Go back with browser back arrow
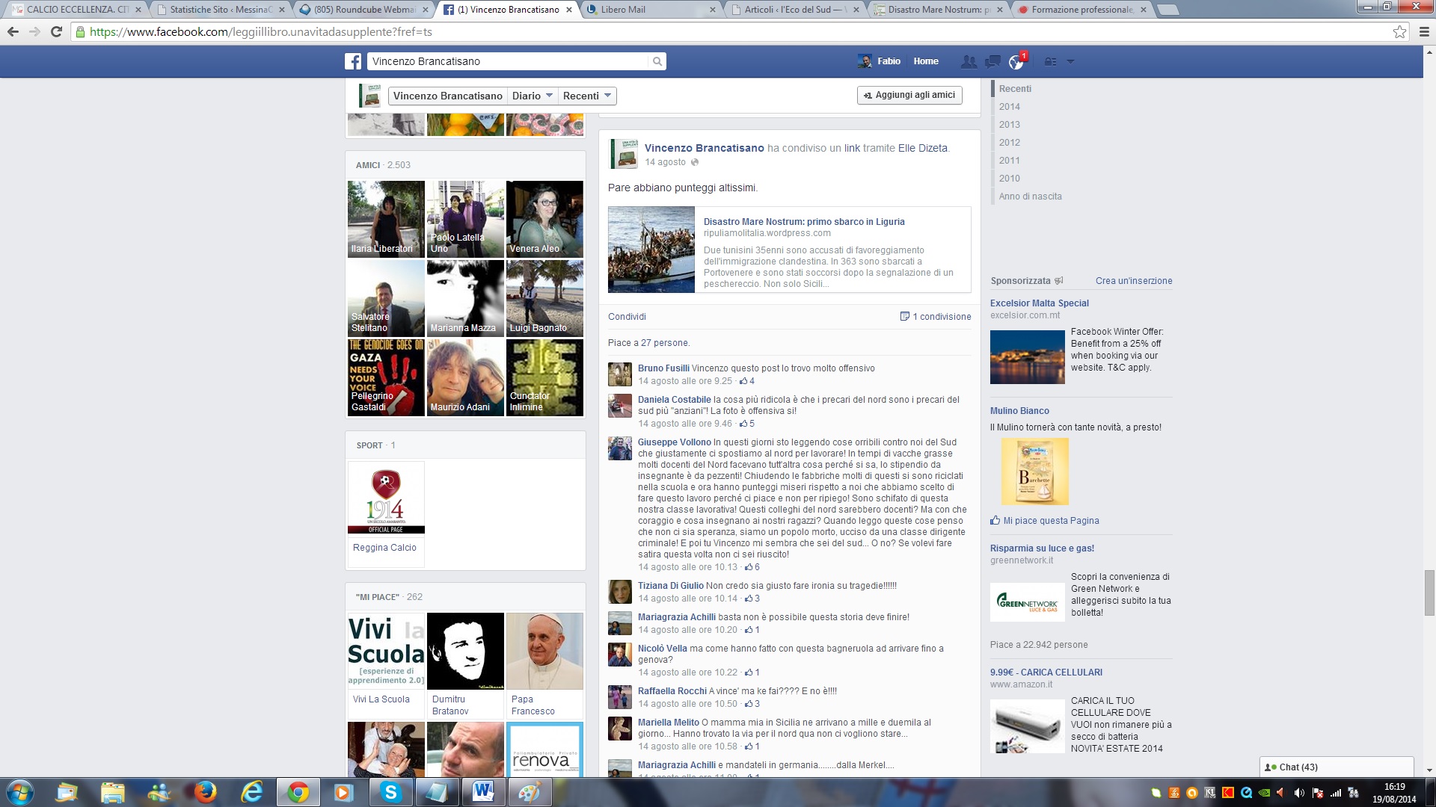 click(13, 31)
